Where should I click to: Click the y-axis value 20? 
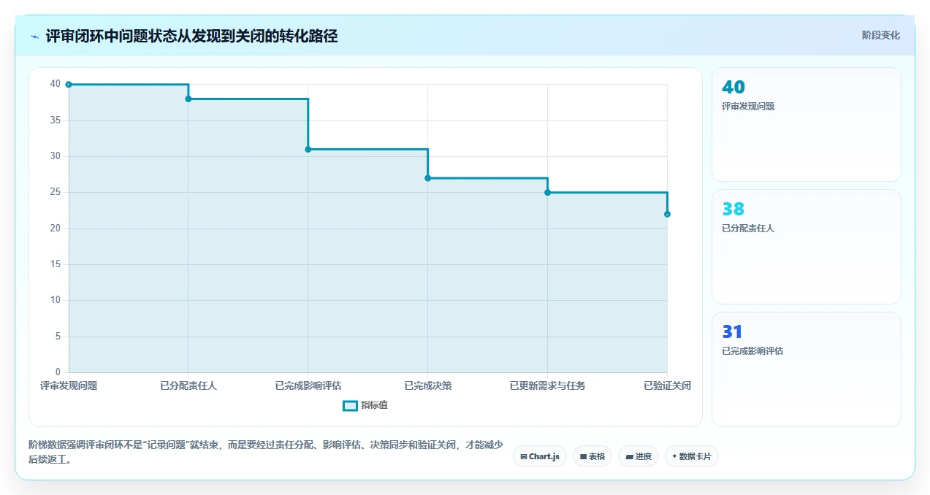[x=56, y=229]
